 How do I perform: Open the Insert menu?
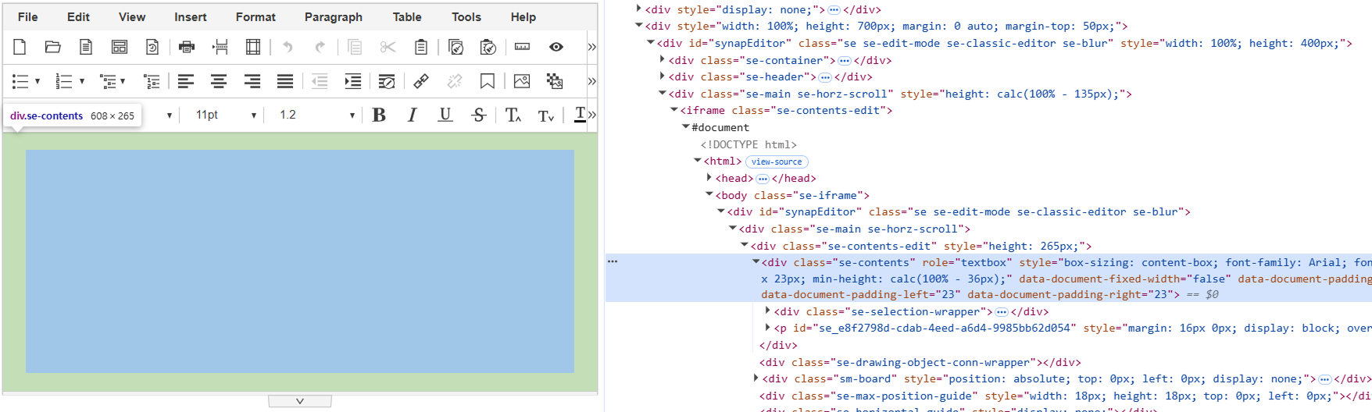[x=191, y=16]
